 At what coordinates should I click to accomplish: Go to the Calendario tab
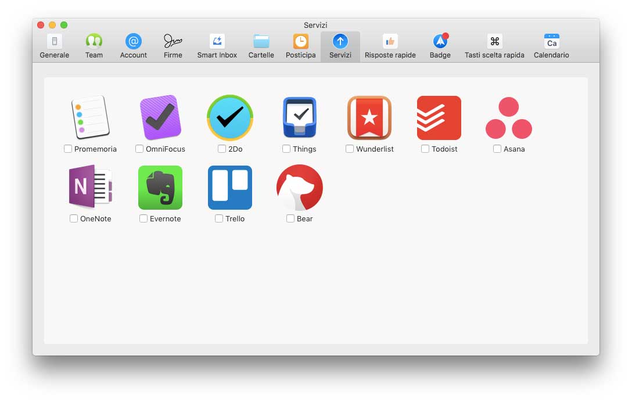point(551,47)
